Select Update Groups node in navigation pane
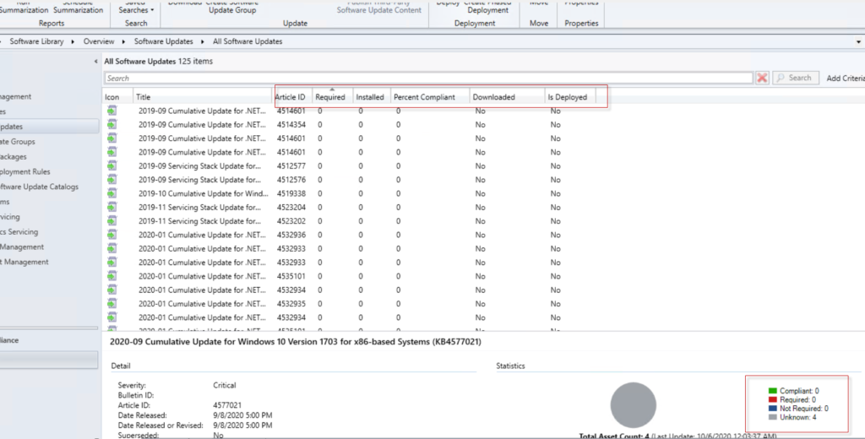This screenshot has width=865, height=439. (17, 142)
